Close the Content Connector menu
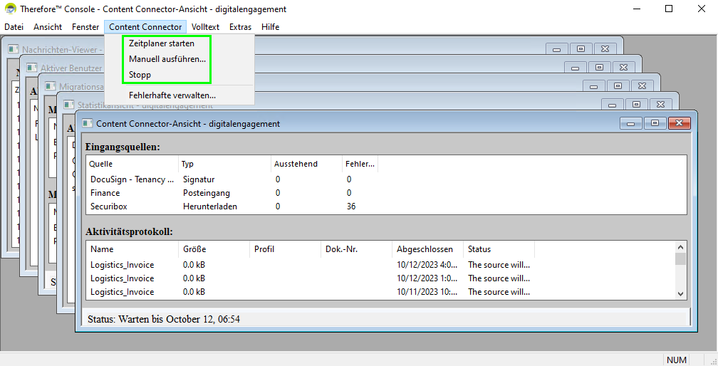 coord(145,27)
